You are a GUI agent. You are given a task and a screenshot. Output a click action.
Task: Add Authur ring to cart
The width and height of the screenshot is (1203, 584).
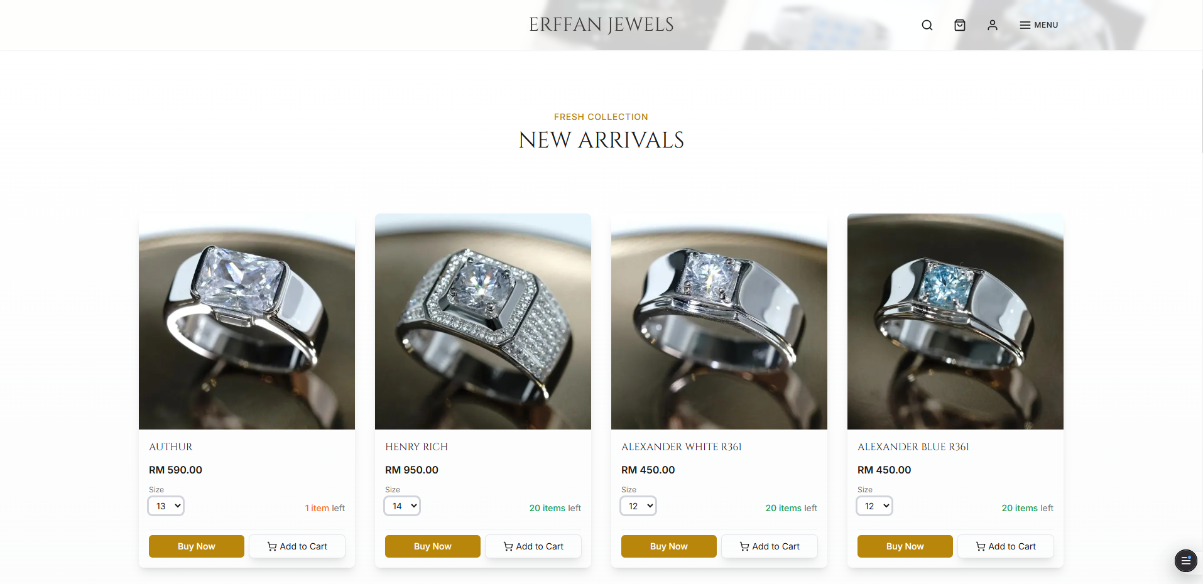pos(297,546)
